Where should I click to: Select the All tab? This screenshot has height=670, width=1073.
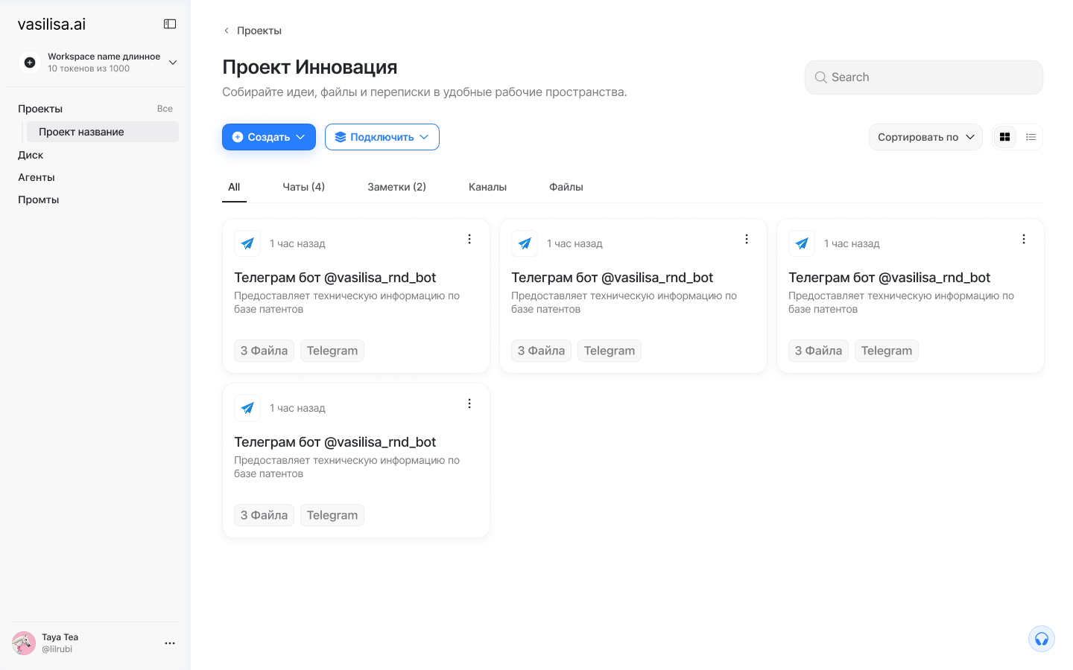(x=234, y=187)
